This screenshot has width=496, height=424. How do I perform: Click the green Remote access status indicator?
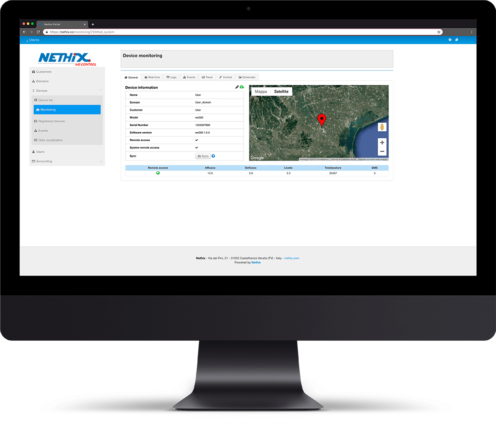point(158,173)
